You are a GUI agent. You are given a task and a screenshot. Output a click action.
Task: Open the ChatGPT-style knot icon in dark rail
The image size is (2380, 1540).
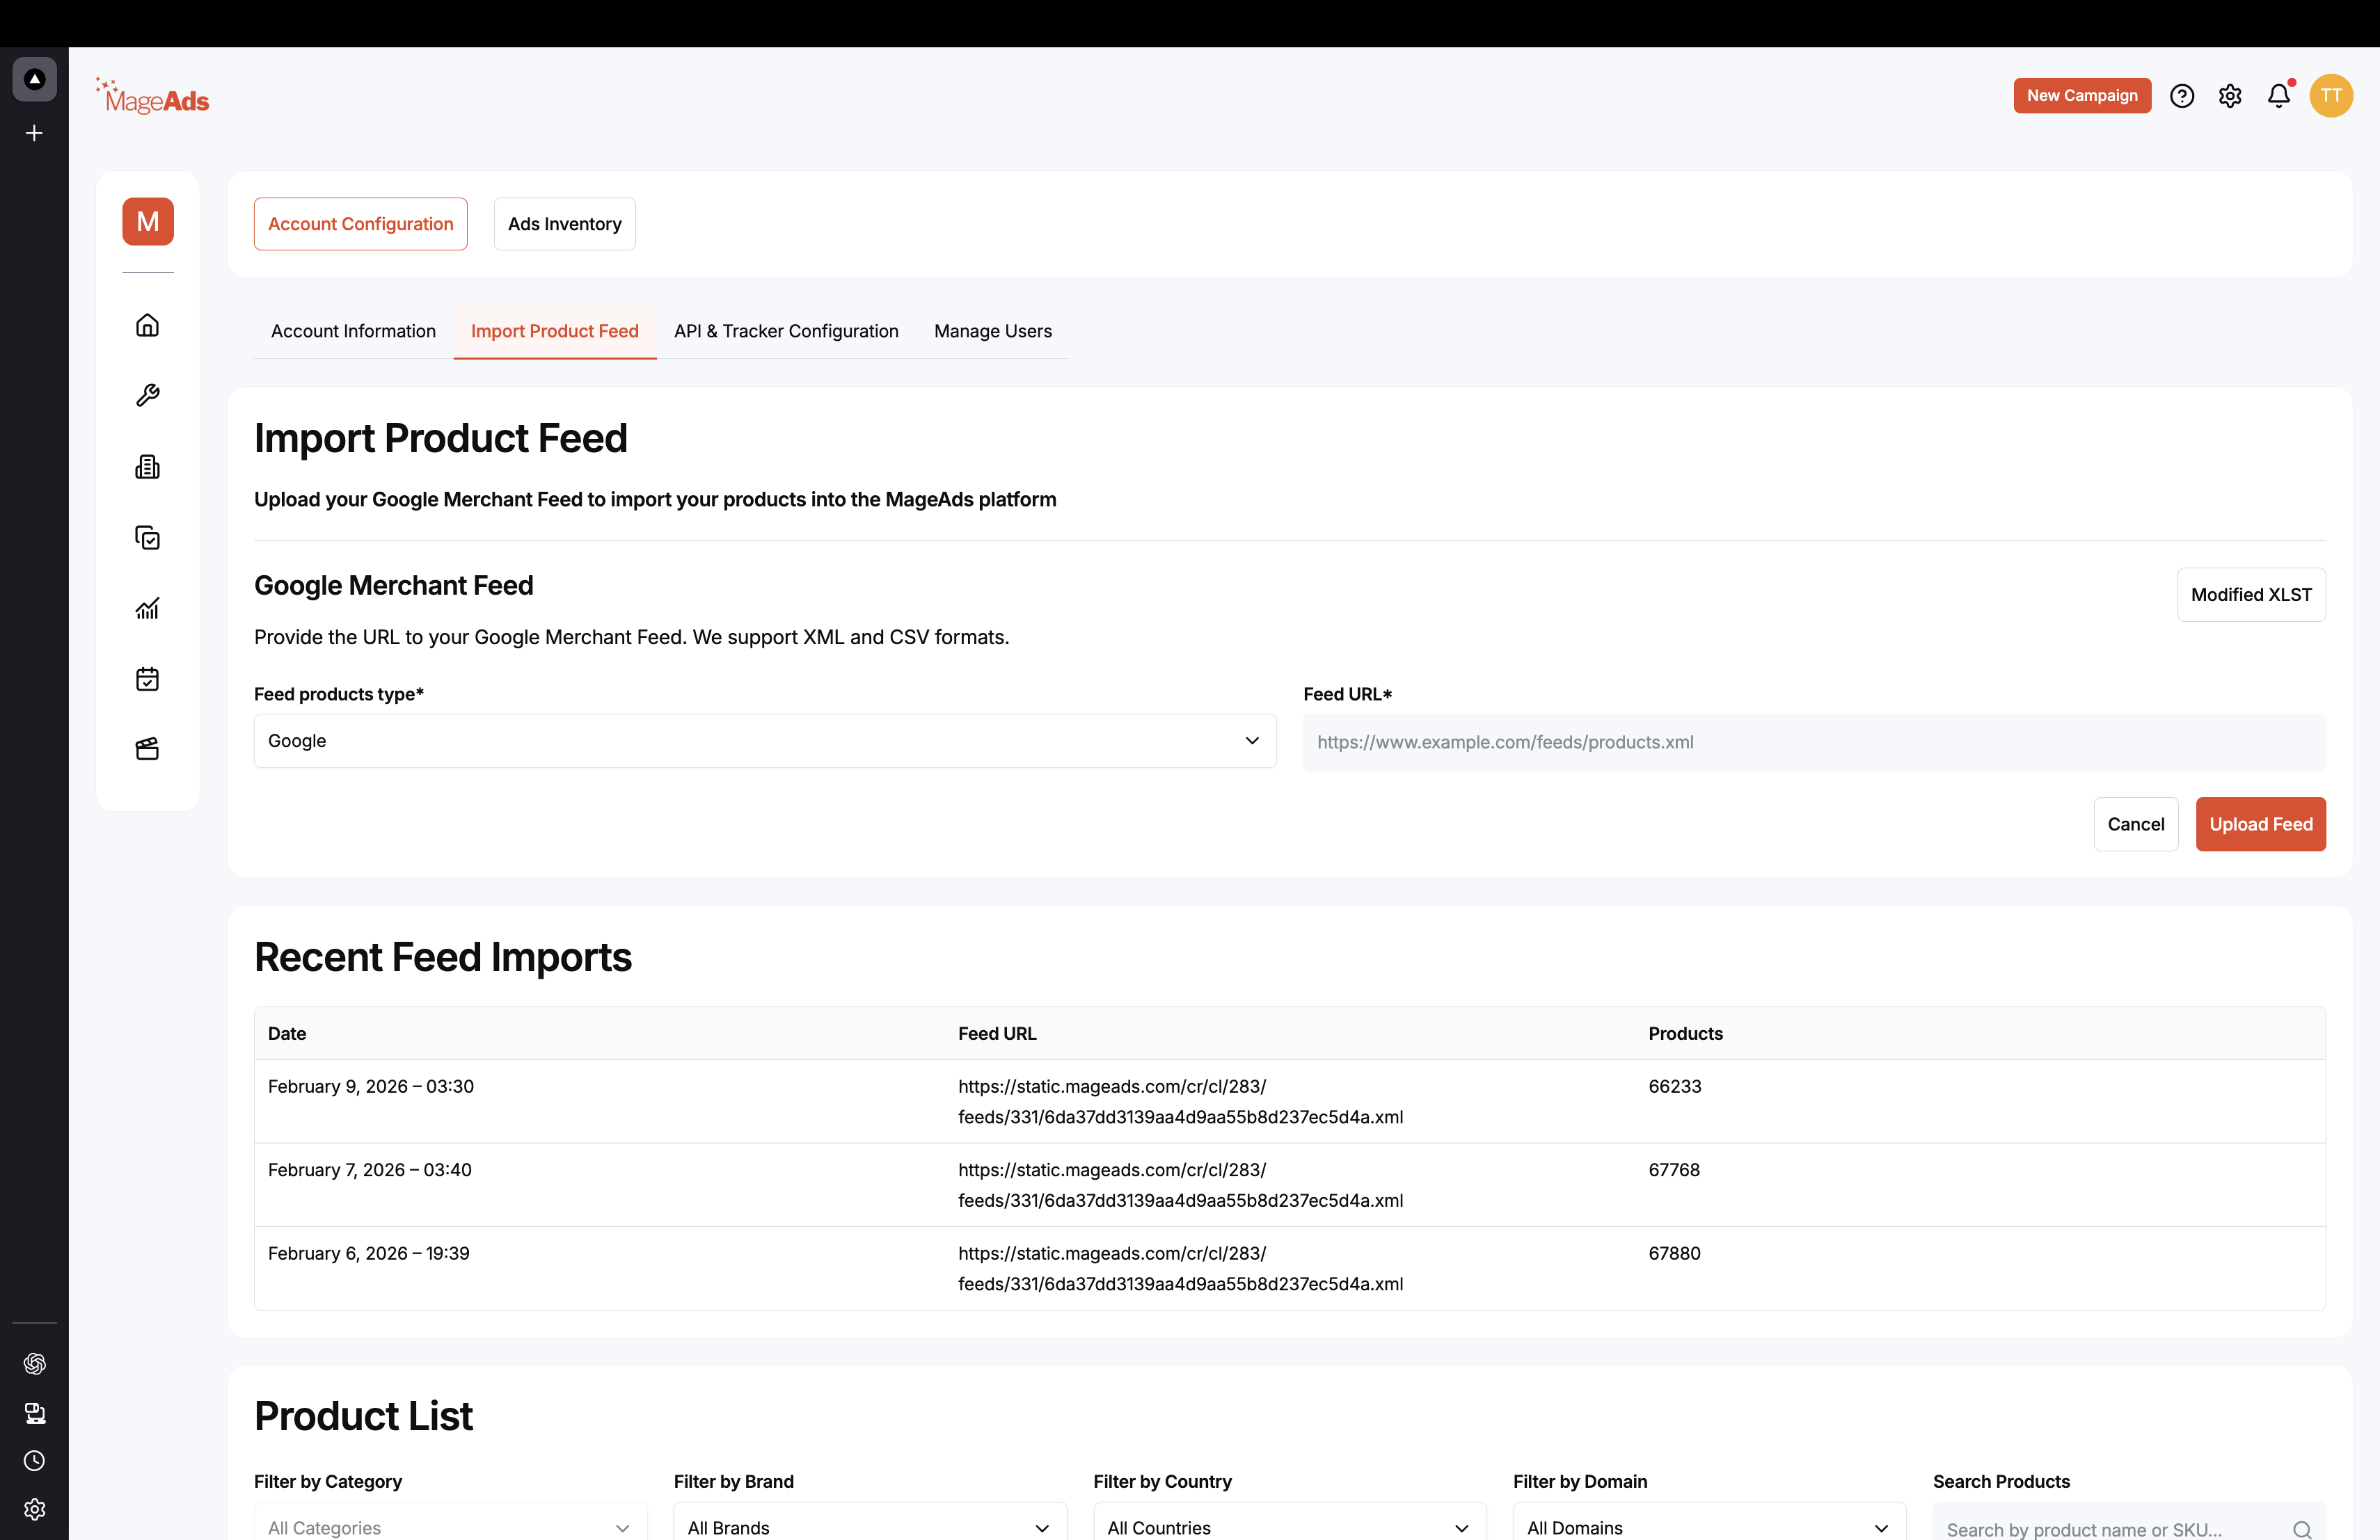34,1364
